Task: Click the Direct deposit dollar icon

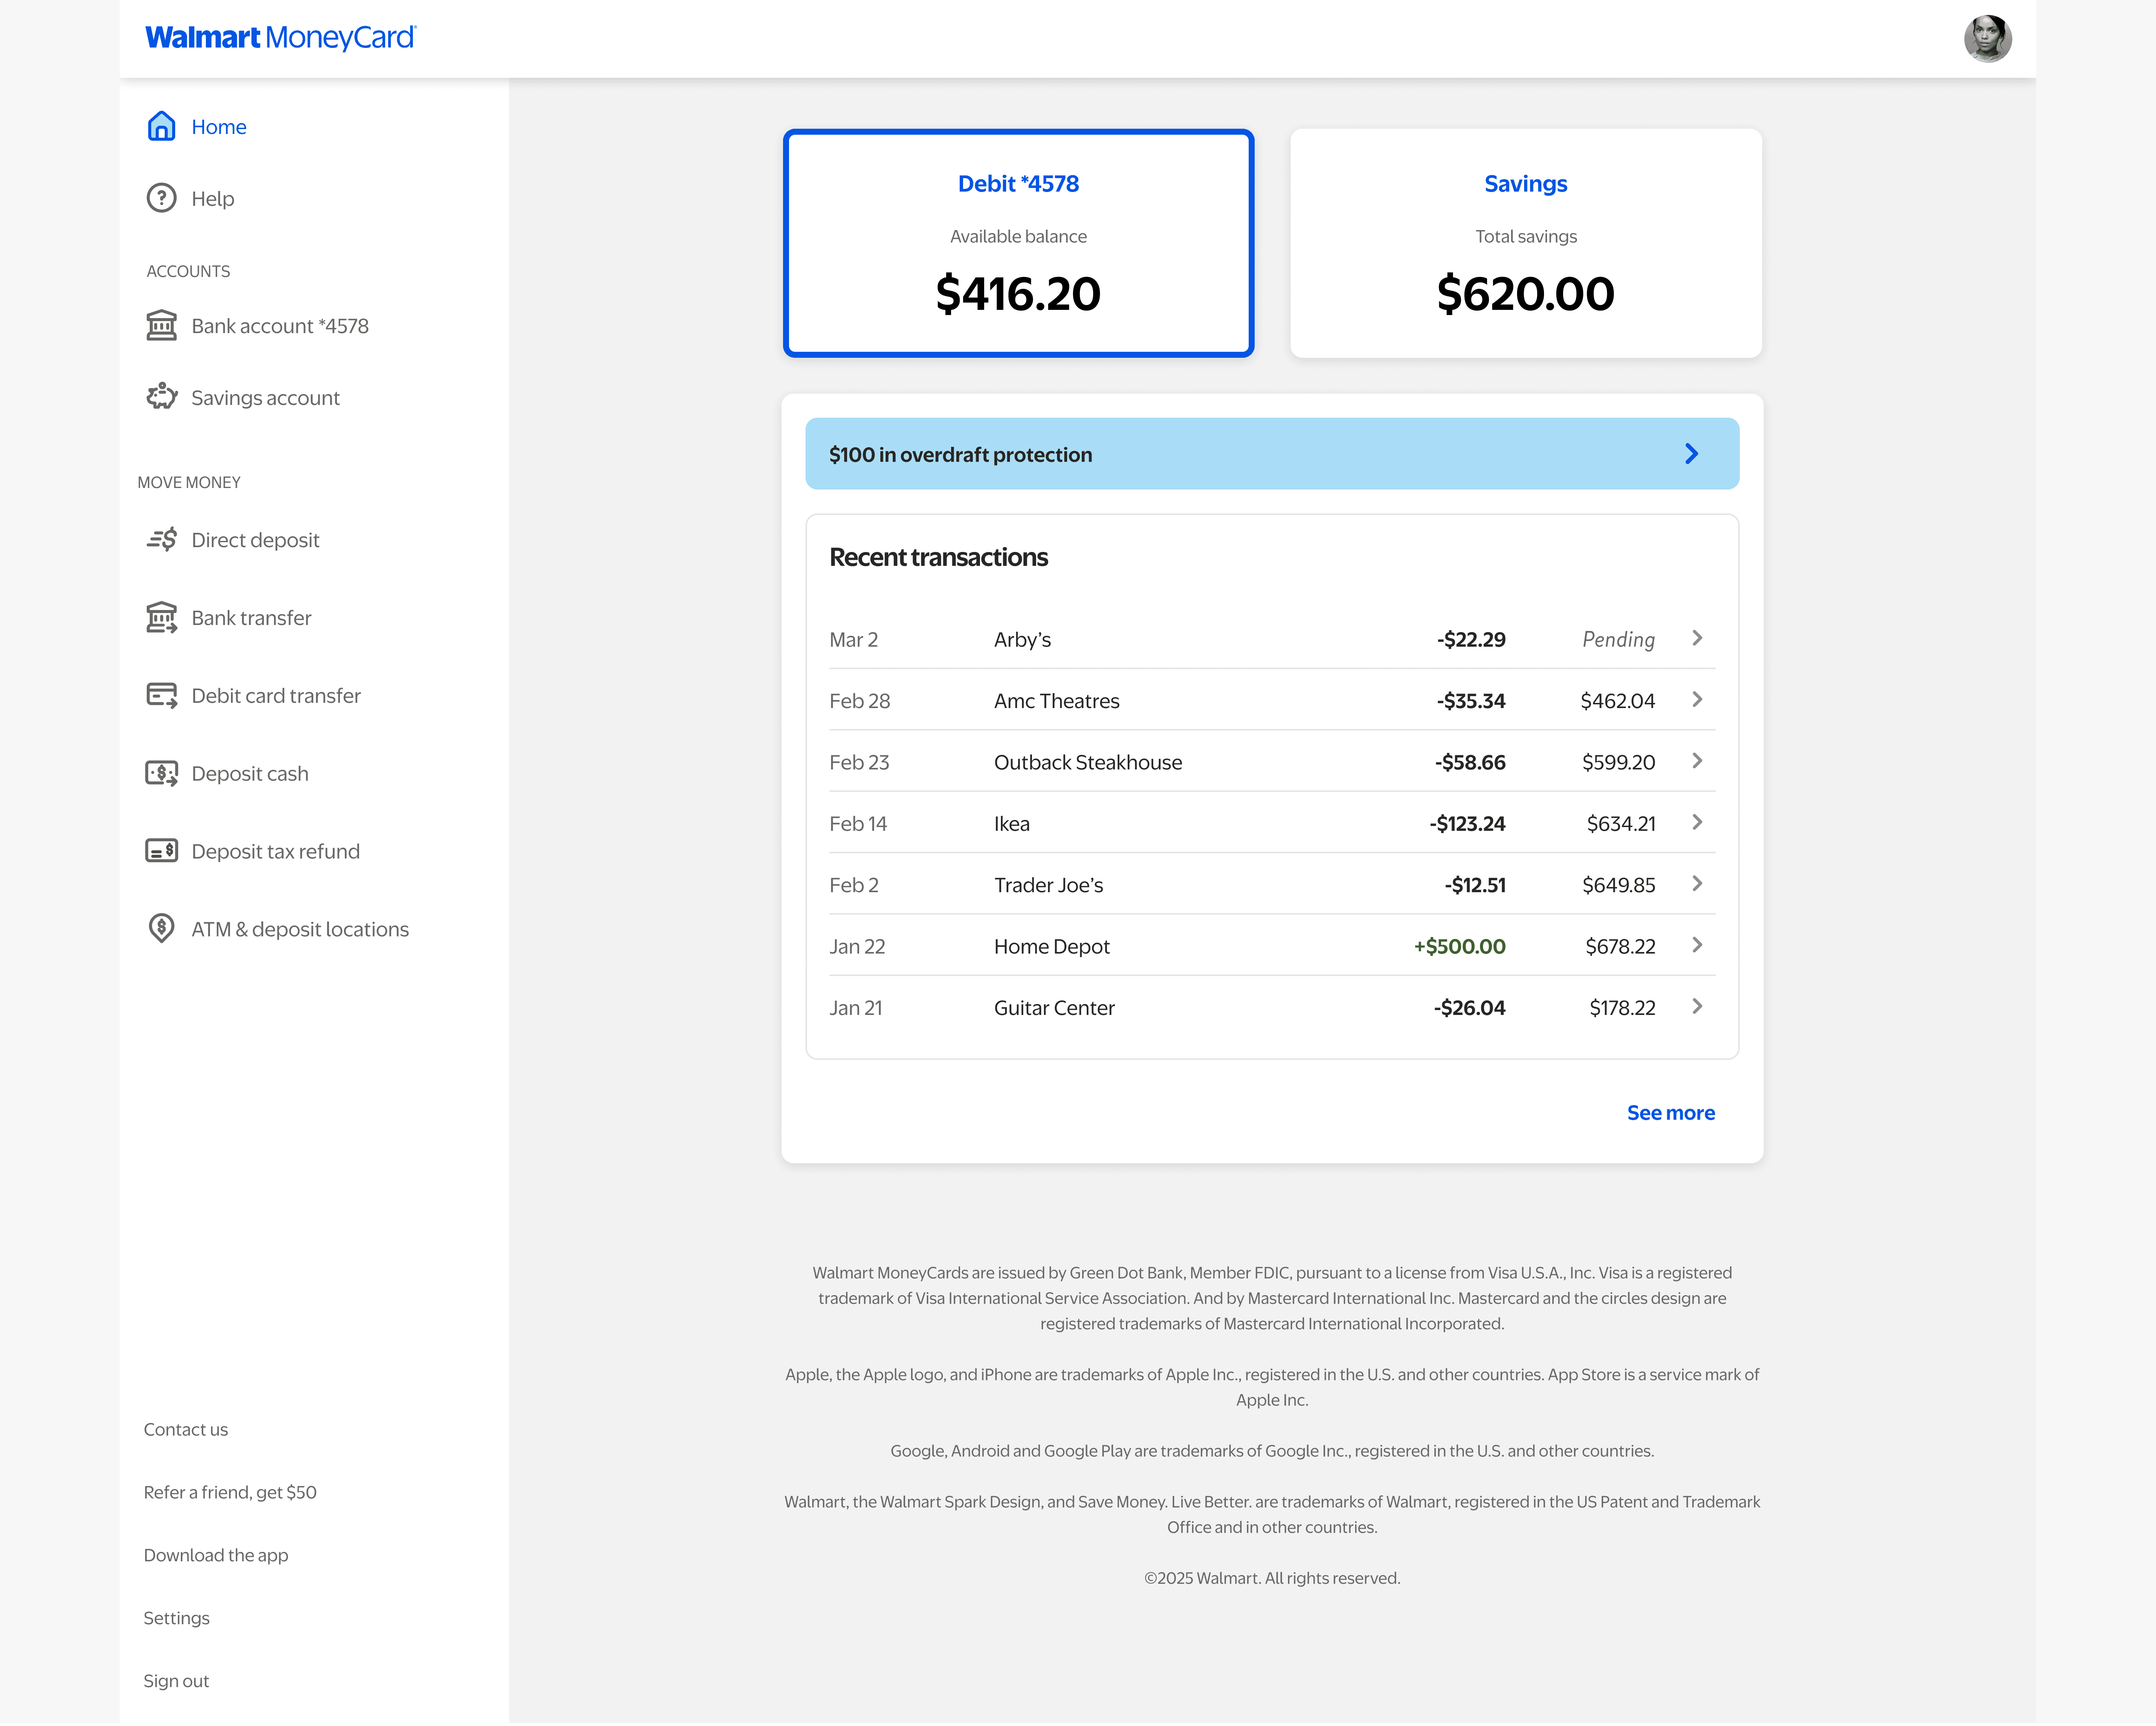Action: [161, 540]
